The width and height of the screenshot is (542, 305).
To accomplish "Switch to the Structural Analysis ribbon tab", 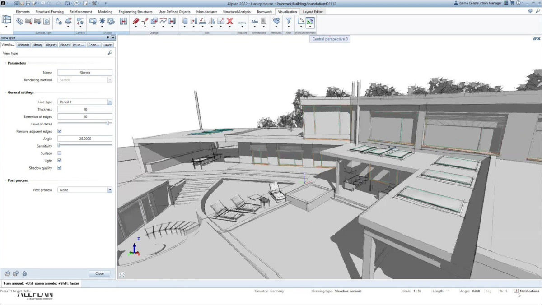I will click(237, 12).
